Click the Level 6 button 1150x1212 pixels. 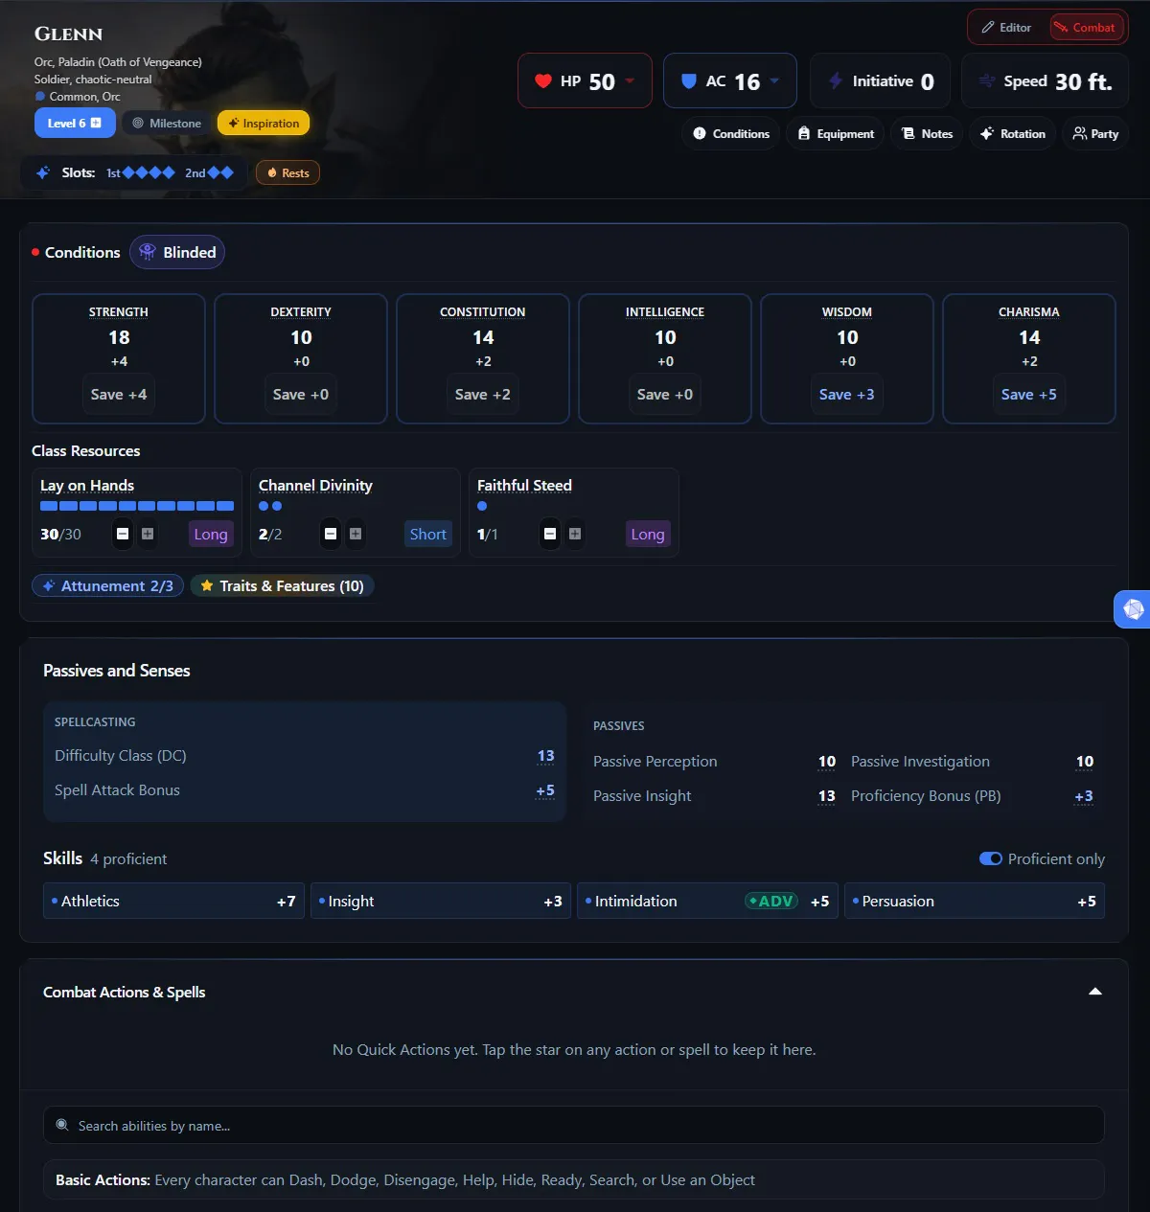75,123
